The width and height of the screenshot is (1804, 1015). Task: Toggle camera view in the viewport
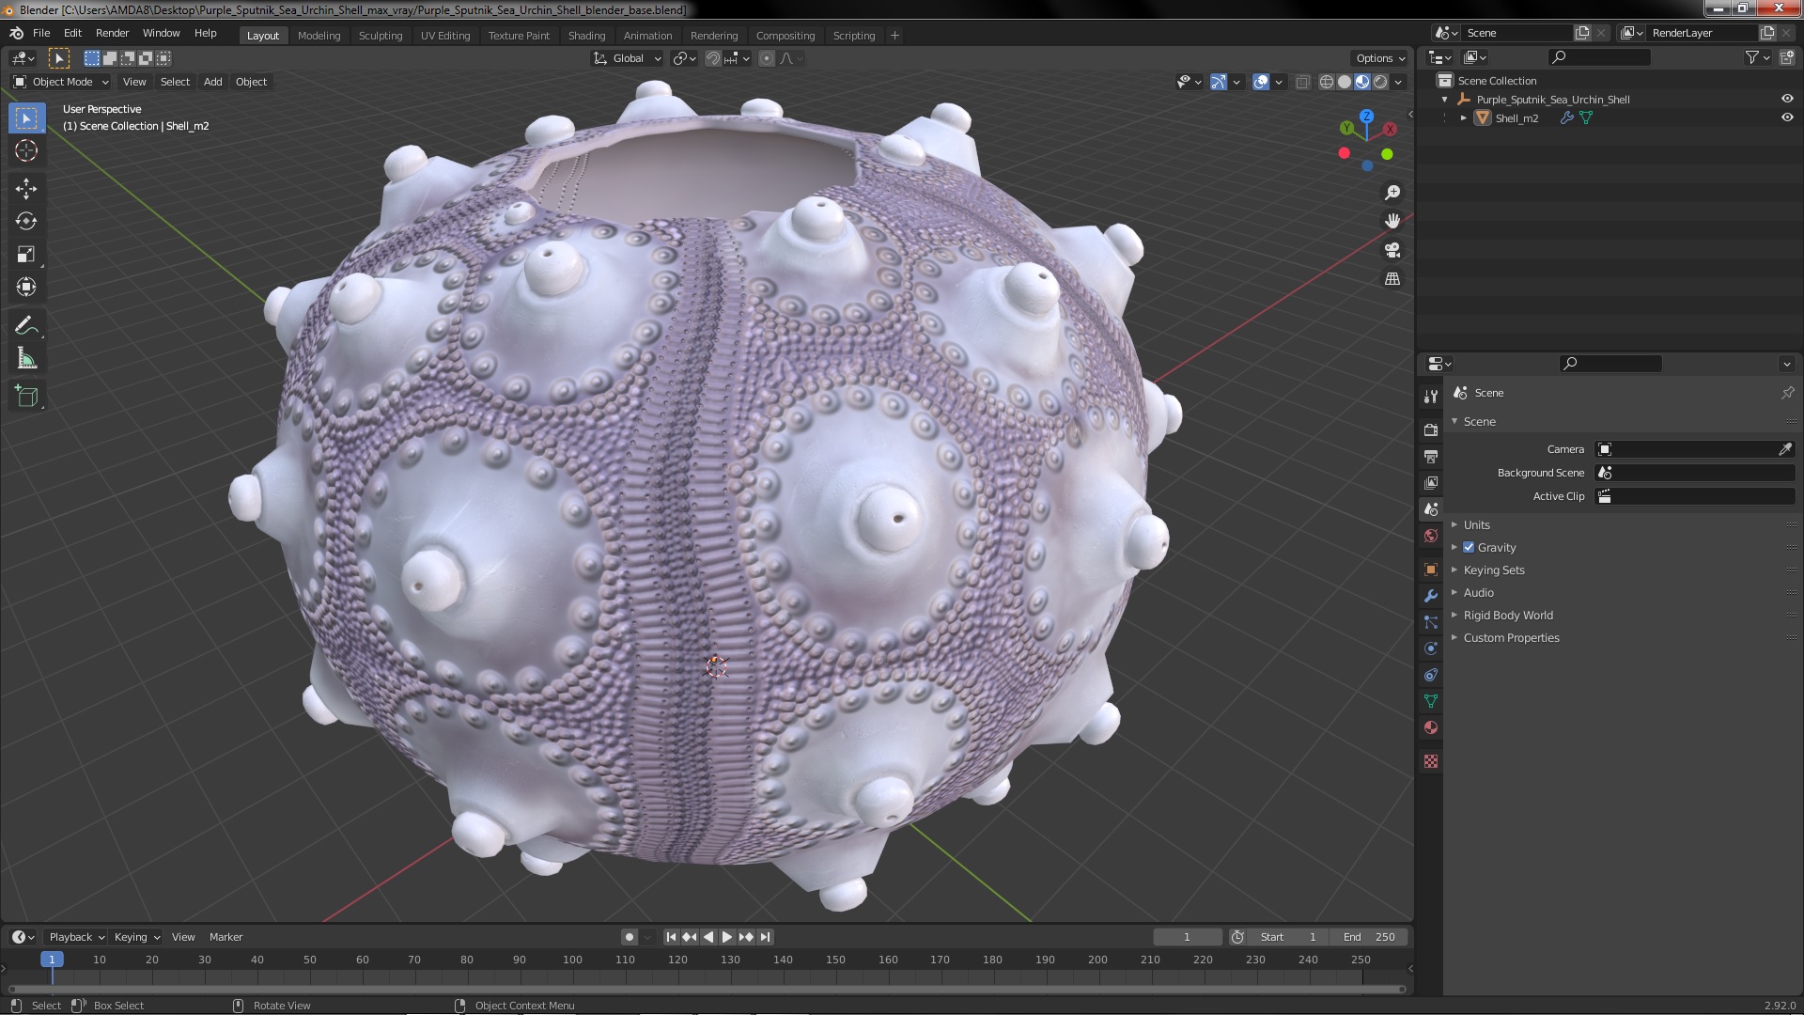(x=1392, y=251)
